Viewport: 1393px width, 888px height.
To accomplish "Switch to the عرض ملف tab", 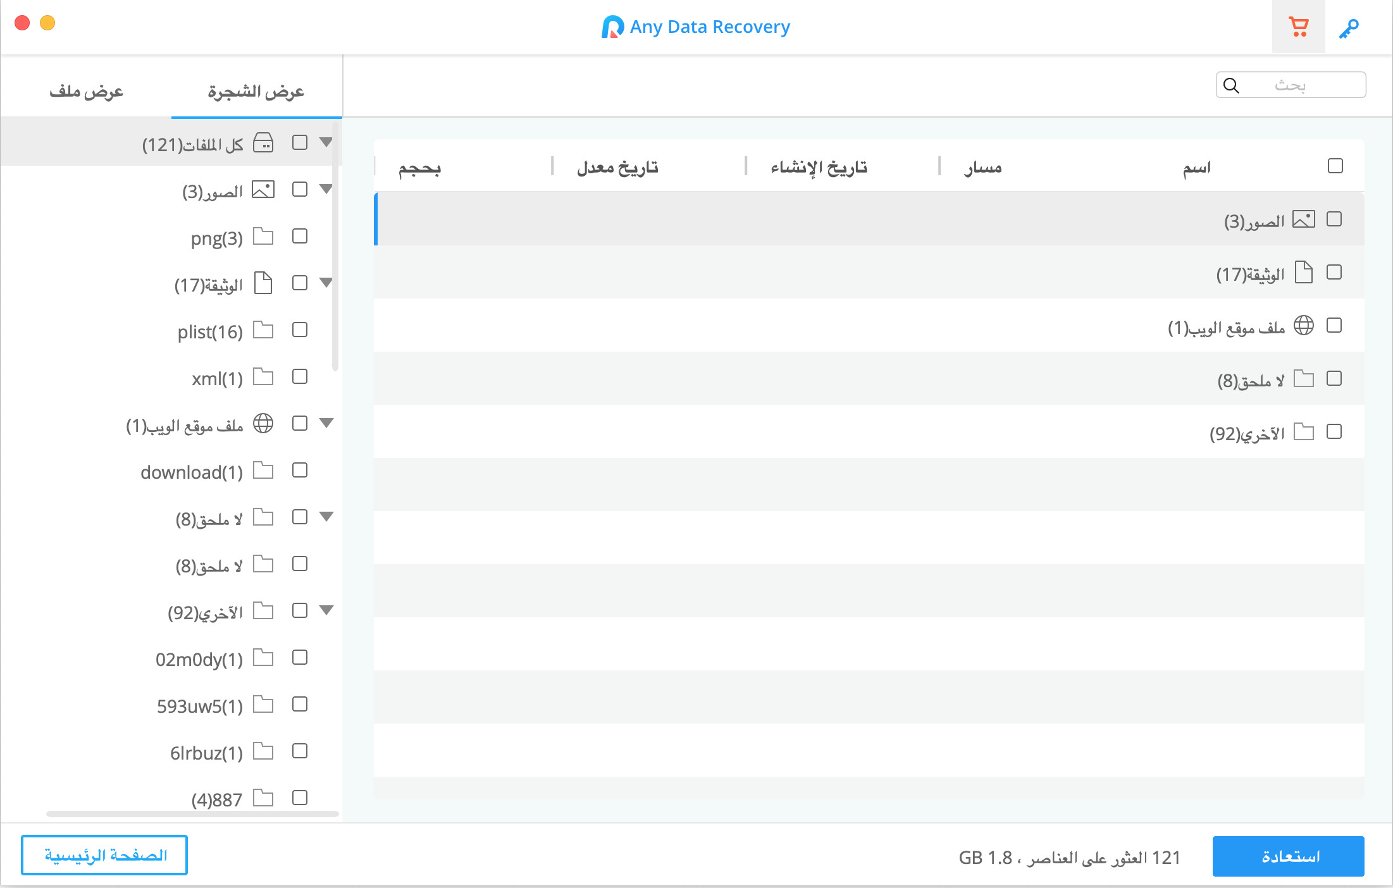I will point(87,92).
